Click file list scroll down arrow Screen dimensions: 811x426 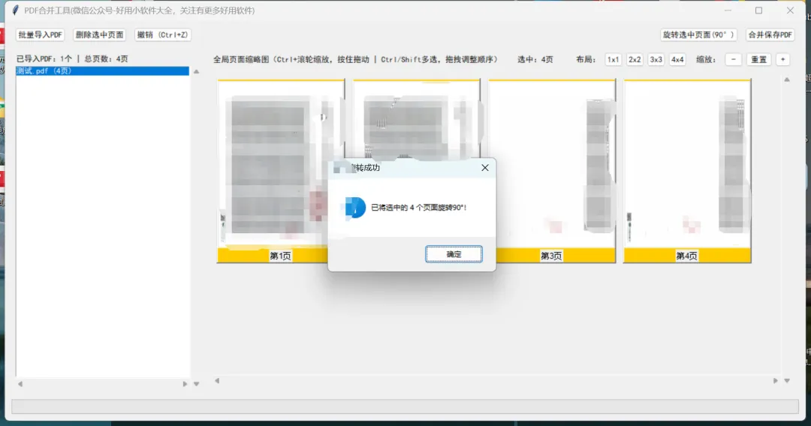197,384
